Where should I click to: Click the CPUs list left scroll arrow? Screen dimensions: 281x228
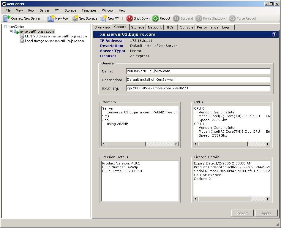196,144
